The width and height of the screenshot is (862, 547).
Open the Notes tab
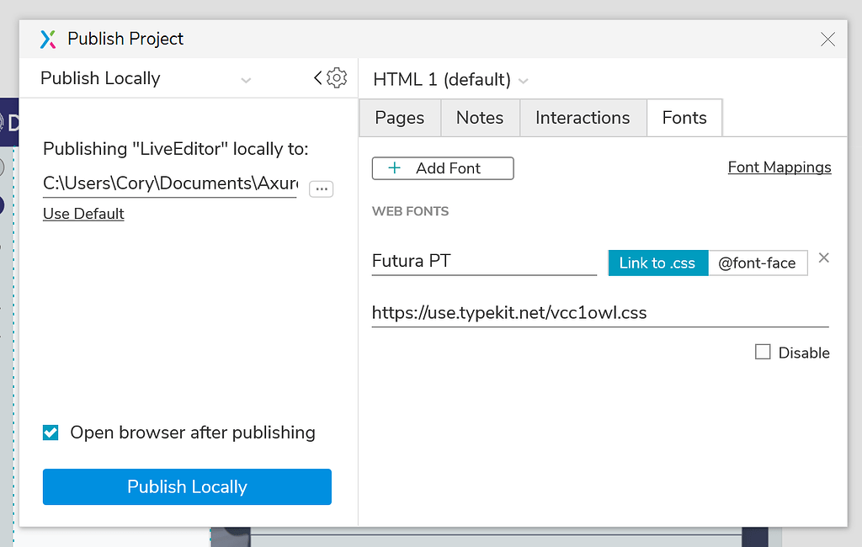(x=480, y=118)
